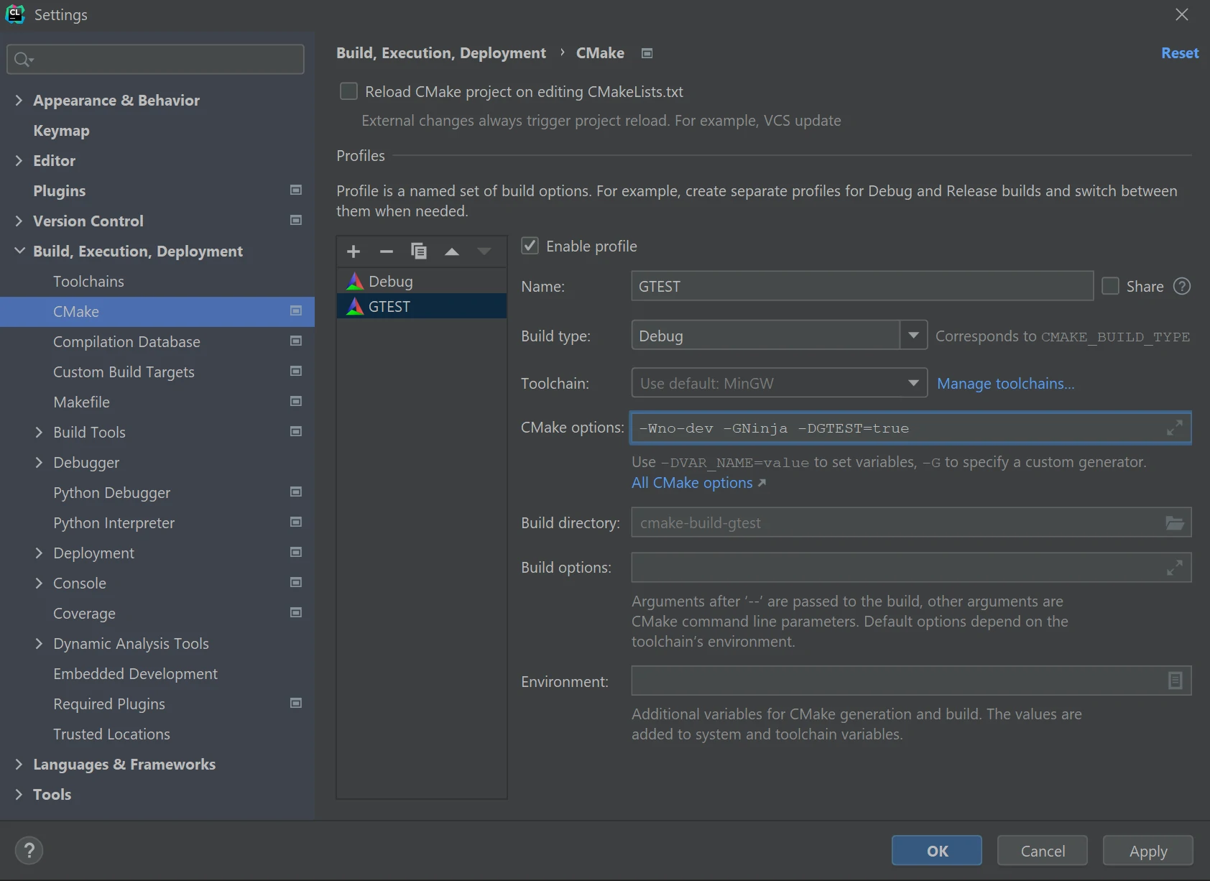Click project icon on Build Tools row
Screen dimensions: 1210x881
point(295,431)
